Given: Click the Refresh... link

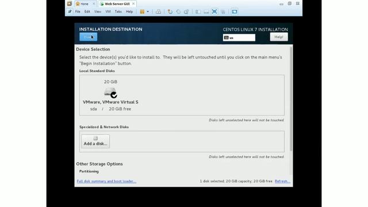Looking at the screenshot, I should click(282, 181).
